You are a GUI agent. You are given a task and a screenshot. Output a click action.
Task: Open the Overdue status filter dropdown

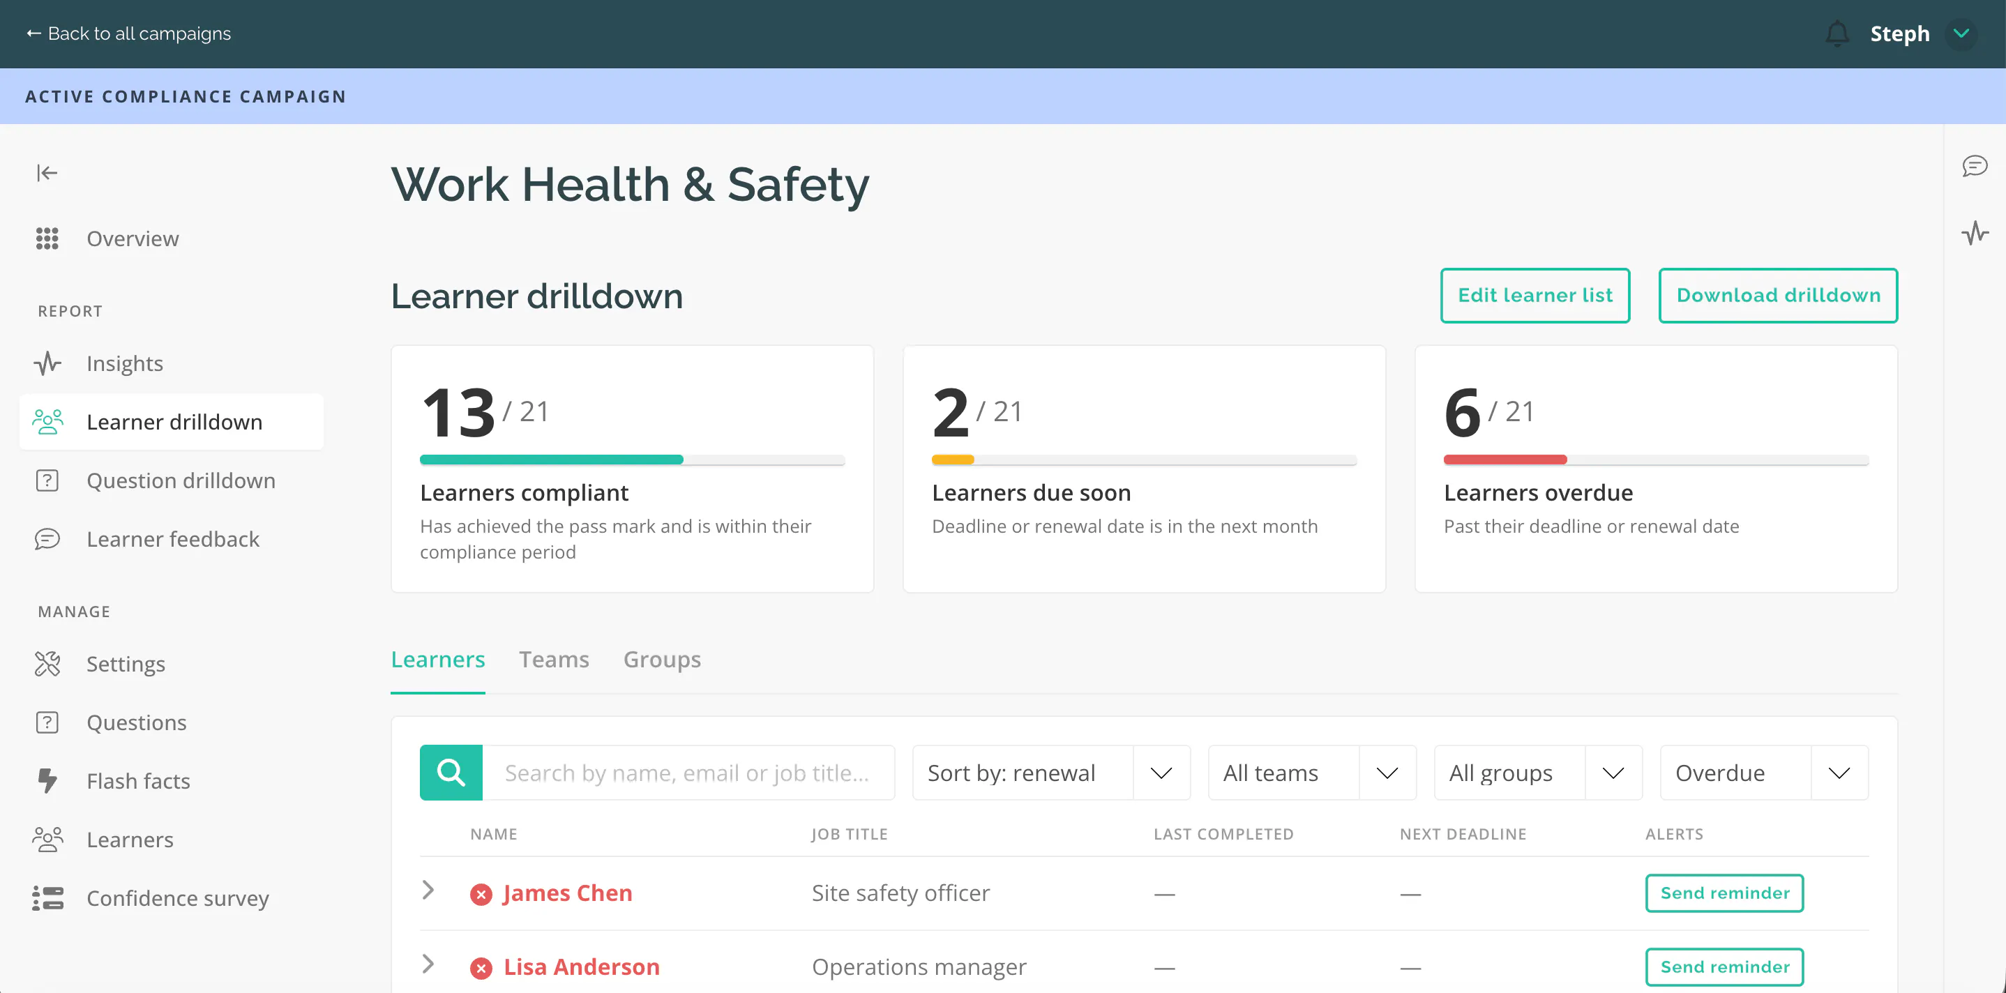point(1764,773)
